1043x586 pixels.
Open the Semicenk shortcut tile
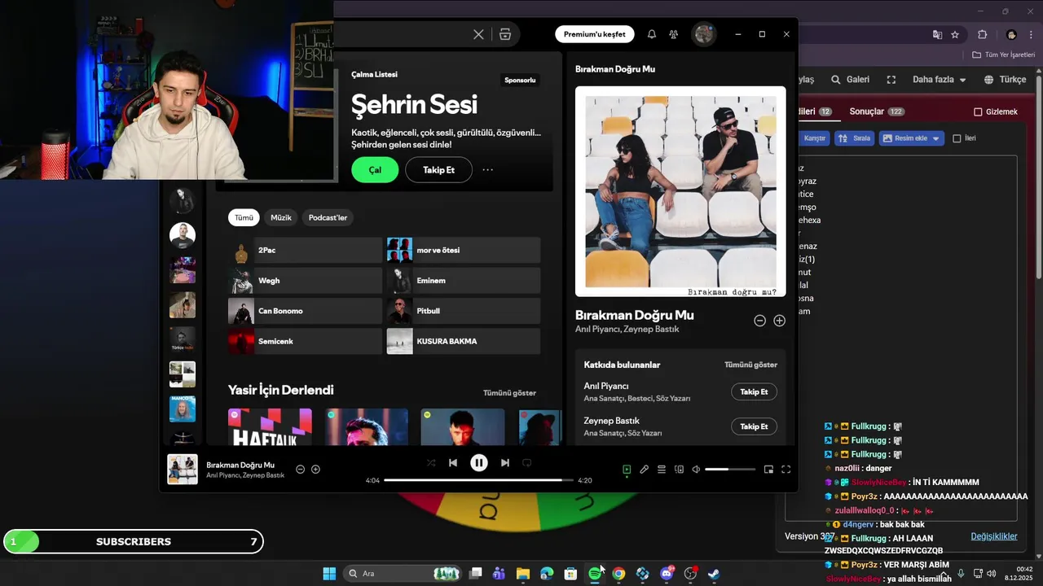click(x=305, y=341)
